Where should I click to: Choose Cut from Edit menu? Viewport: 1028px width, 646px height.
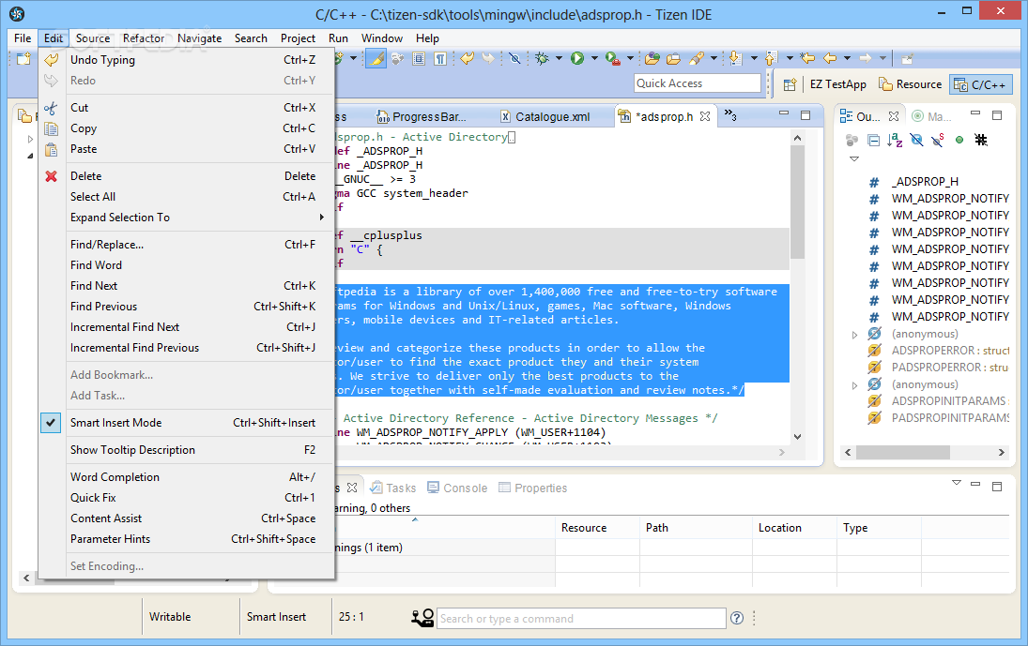[186, 107]
